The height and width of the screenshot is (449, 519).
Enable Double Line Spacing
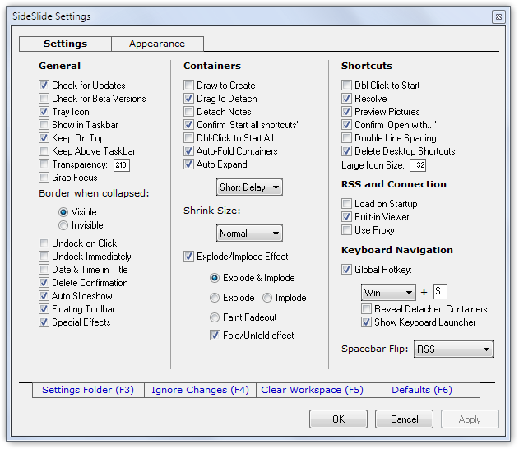[346, 138]
